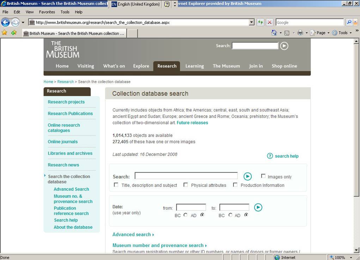Check Title, description and subject option
360x260 pixels.
[116, 185]
